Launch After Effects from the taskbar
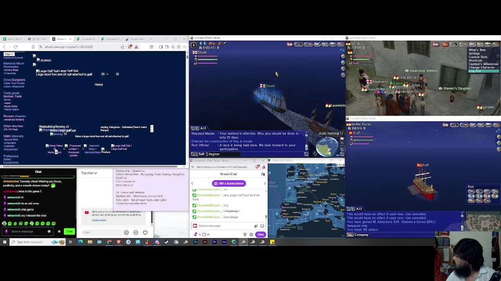501x281 pixels. pyautogui.click(x=224, y=242)
